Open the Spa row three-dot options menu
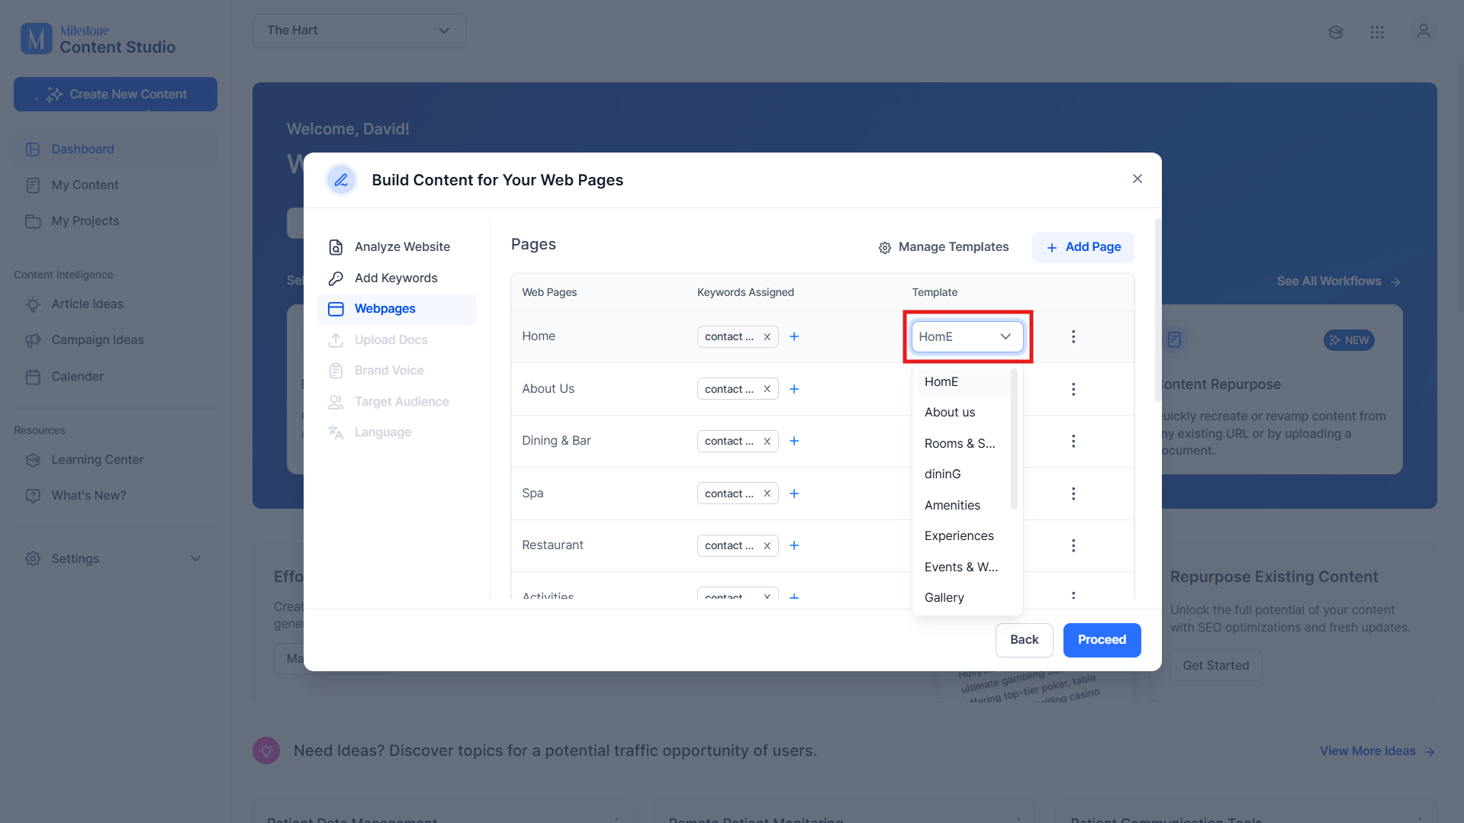 point(1073,493)
